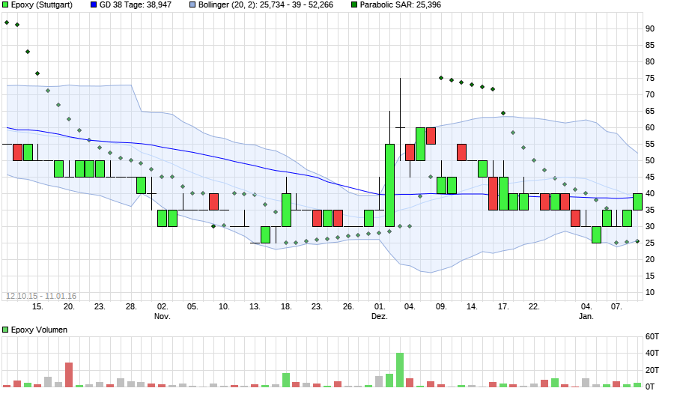Click the '60T' volume axis label
The width and height of the screenshot is (674, 394).
pos(652,337)
